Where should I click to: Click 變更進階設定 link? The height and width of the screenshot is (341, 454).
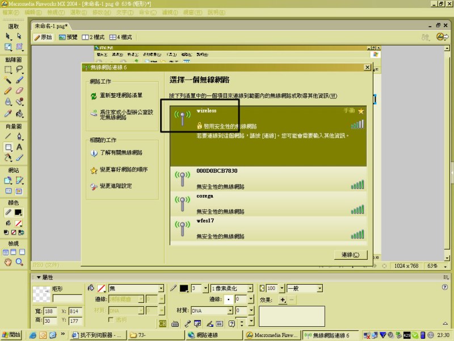pos(116,186)
